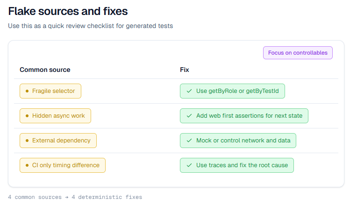This screenshot has height=205, width=350.
Task: Select the CI only timing difference text
Action: pos(66,165)
